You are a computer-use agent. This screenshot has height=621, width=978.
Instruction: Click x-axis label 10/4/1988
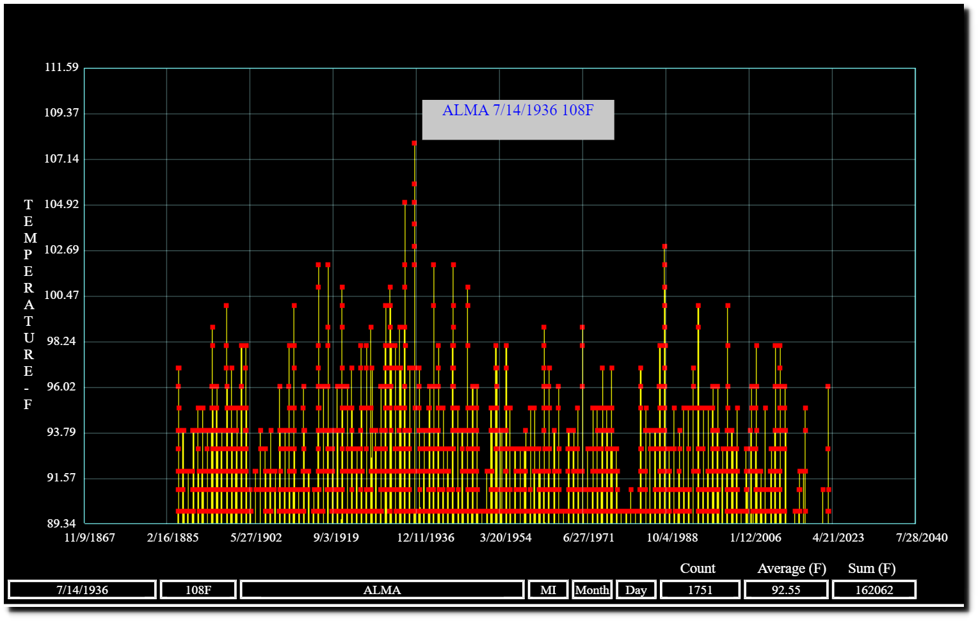[672, 538]
